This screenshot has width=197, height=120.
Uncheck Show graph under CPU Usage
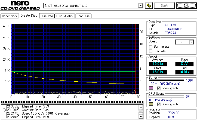[x=159, y=104]
